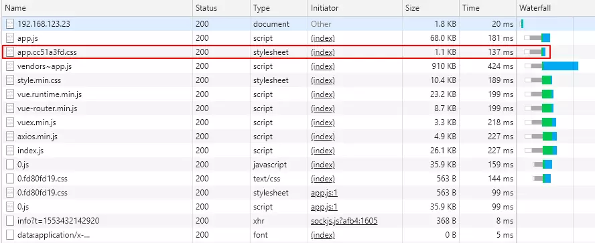Open (index) initiator link for vendors~app.js
This screenshot has height=243, width=595.
(323, 66)
